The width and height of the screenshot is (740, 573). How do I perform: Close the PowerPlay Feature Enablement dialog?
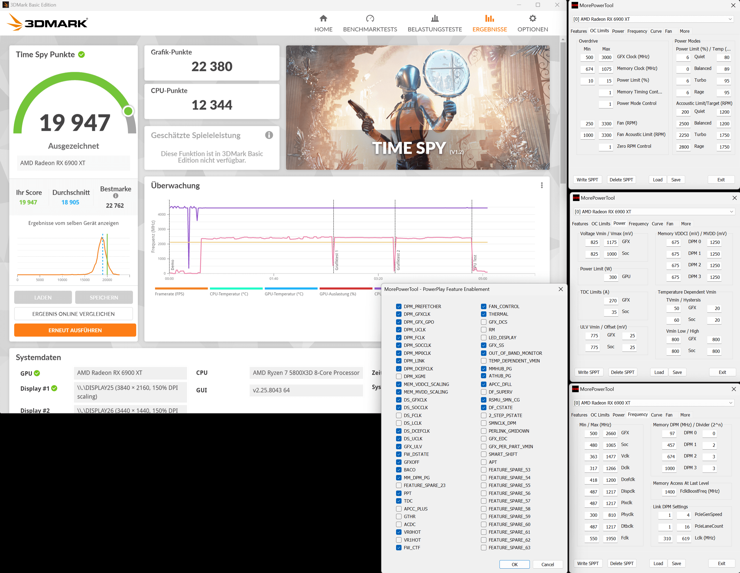pyautogui.click(x=561, y=289)
